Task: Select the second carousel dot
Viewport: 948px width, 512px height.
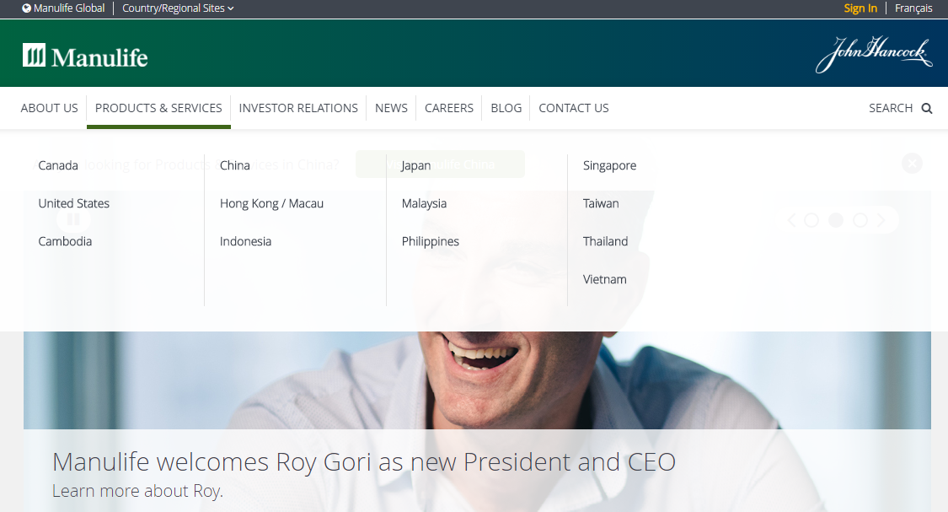Action: click(836, 220)
